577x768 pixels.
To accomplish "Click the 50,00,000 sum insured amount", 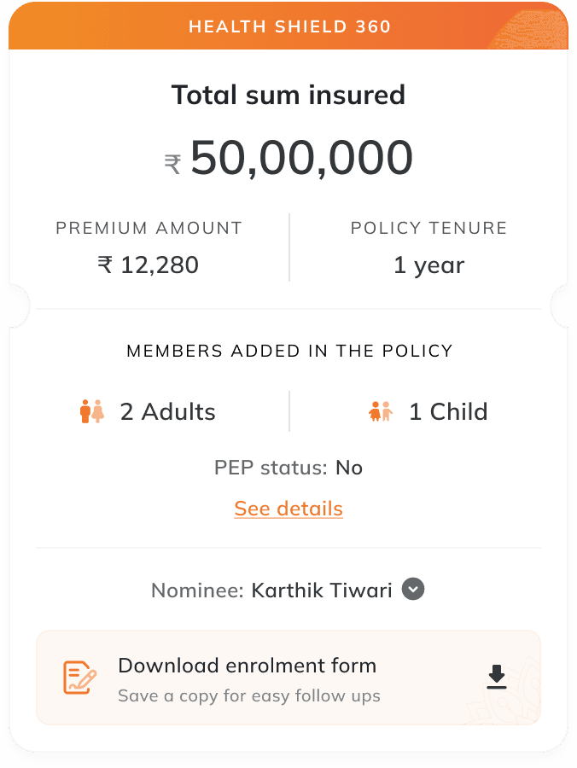I will [x=301, y=158].
